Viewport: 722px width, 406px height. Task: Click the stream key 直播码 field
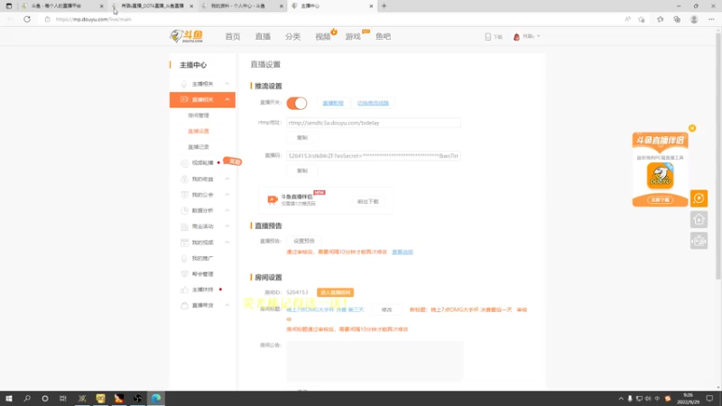coord(374,156)
